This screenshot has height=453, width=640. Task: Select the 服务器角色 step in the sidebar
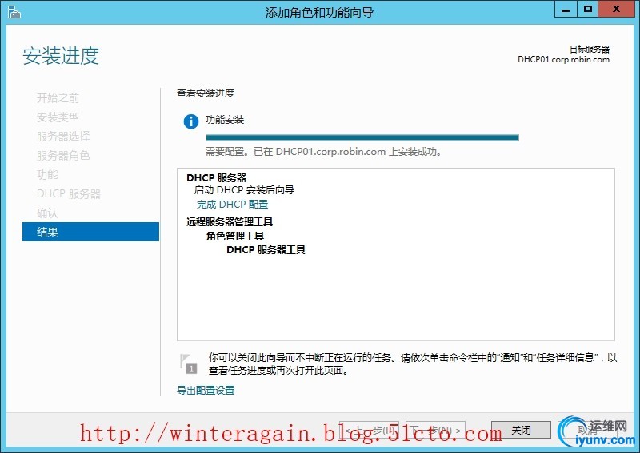[63, 155]
